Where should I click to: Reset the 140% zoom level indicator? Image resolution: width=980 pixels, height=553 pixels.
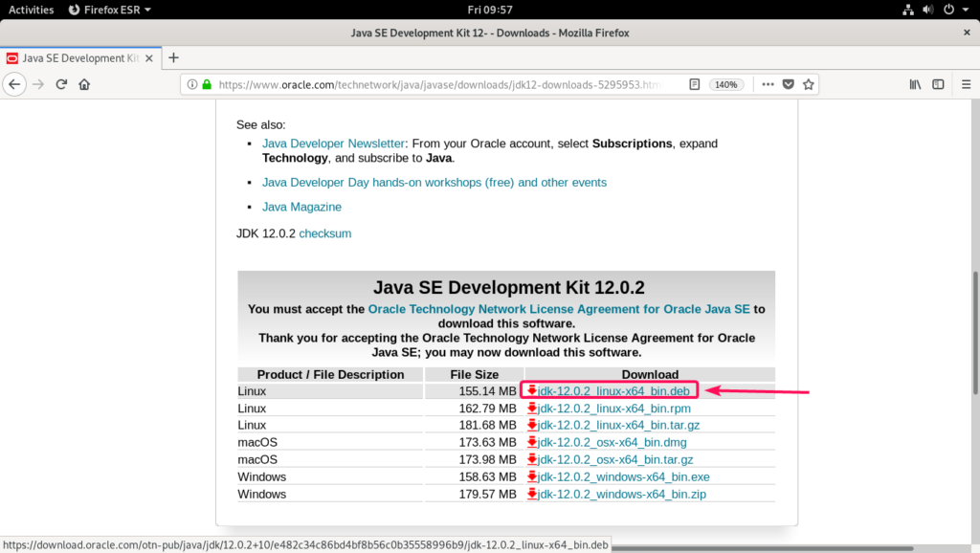click(x=726, y=84)
